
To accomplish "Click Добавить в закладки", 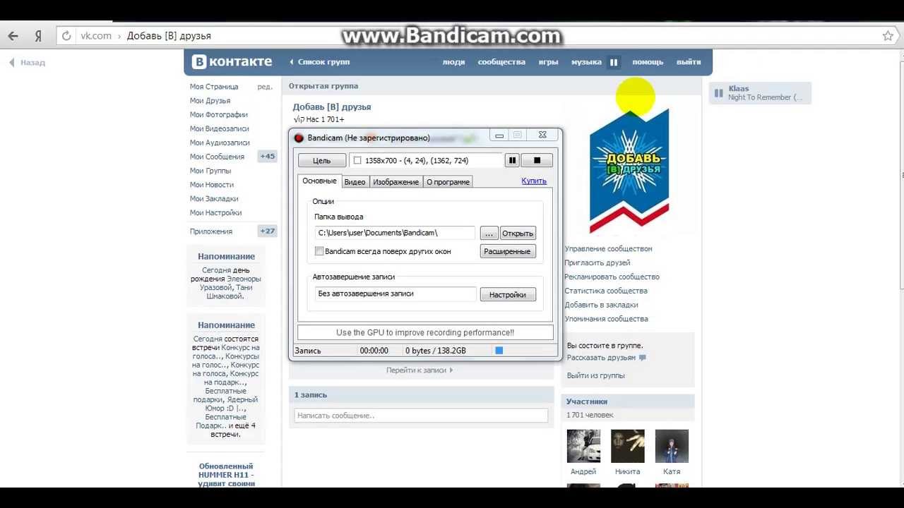I will pos(601,305).
